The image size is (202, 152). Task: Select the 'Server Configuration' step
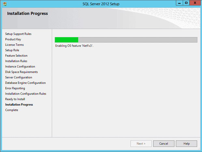point(19,77)
